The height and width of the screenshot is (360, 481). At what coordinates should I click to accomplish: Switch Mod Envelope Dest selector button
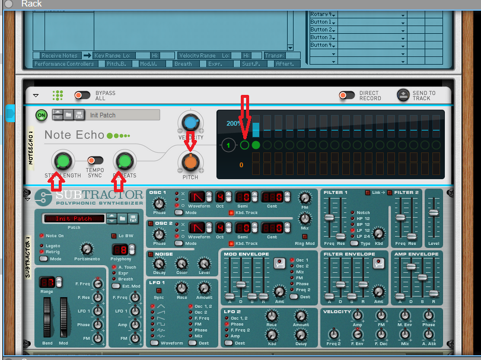tap(294, 297)
